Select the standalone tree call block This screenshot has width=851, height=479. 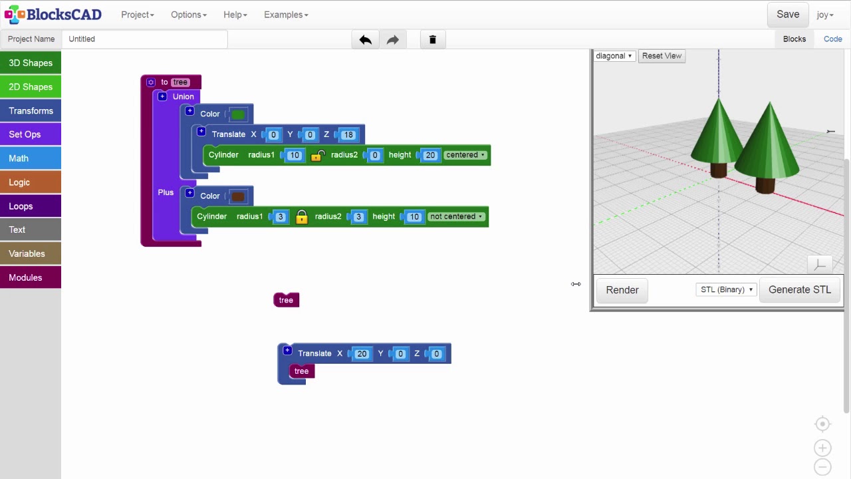point(287,300)
